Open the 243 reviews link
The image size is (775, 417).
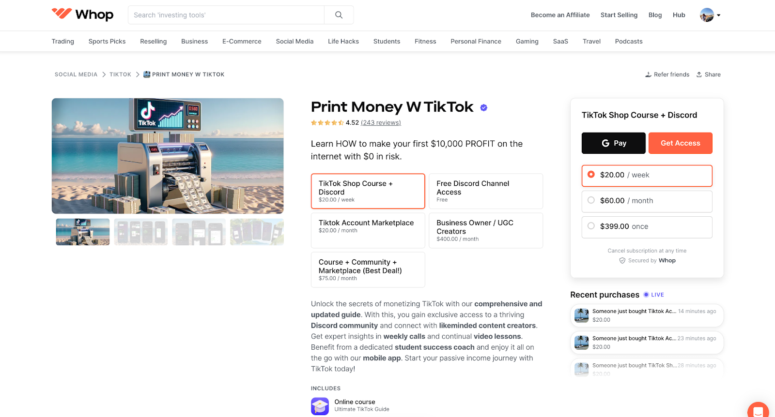click(381, 123)
